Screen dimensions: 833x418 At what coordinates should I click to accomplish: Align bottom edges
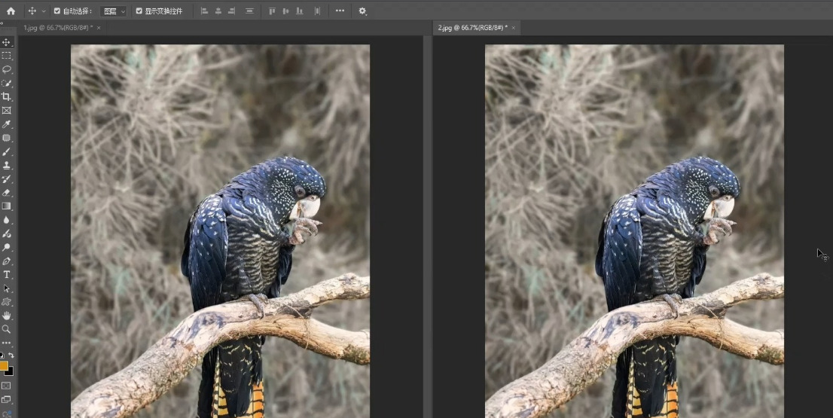[300, 11]
